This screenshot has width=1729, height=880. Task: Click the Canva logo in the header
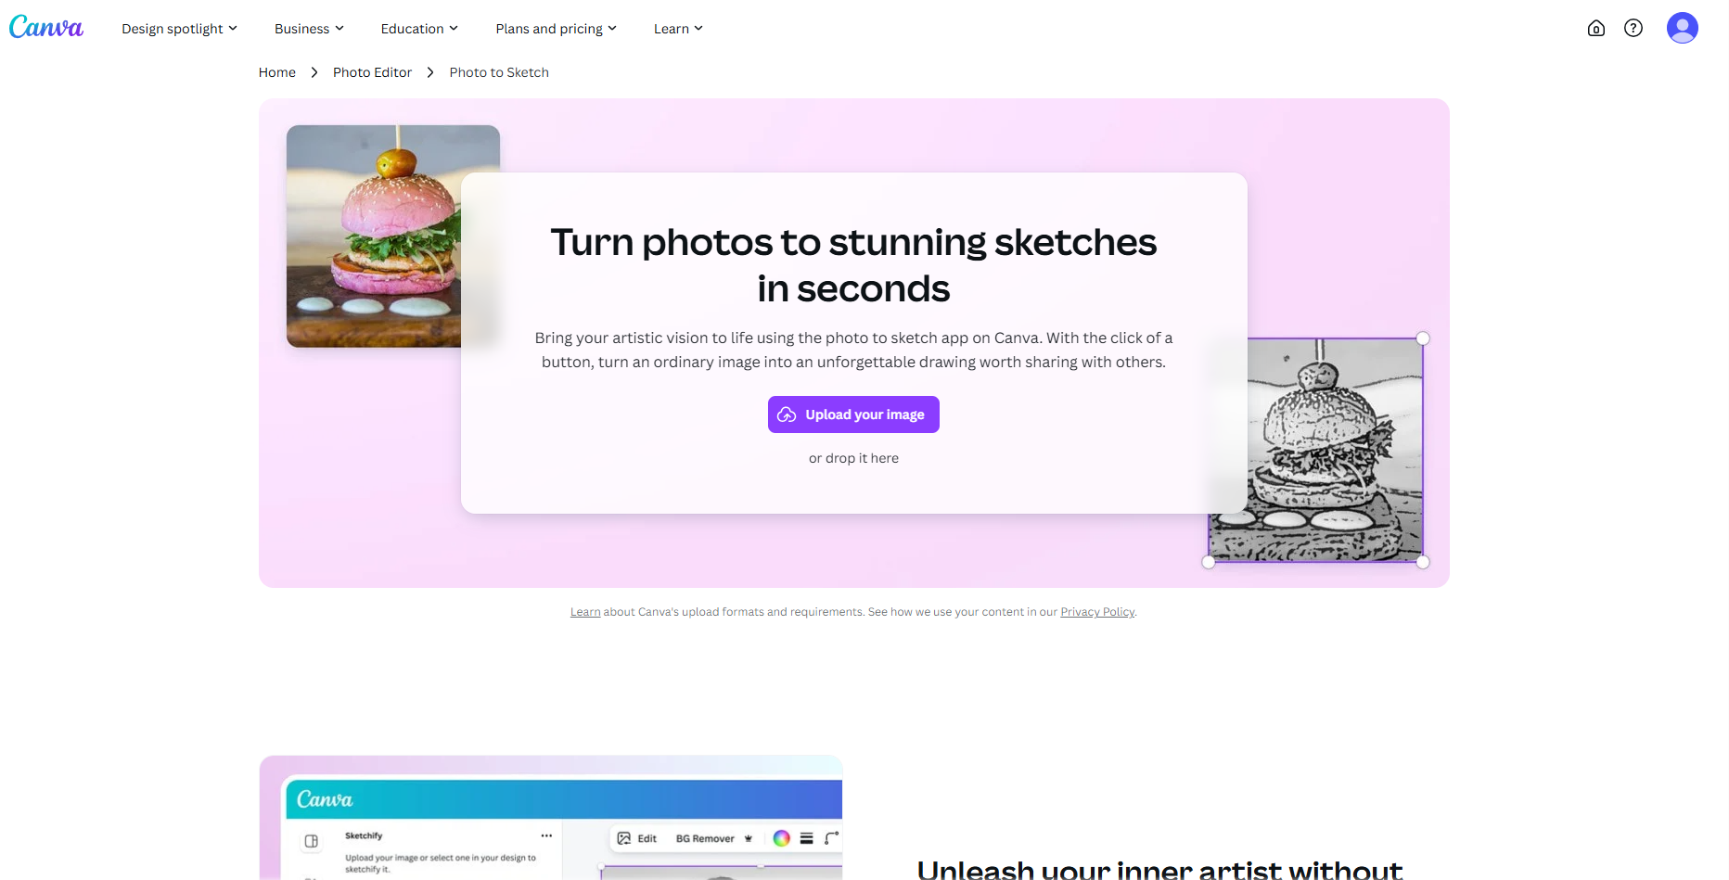coord(45,27)
